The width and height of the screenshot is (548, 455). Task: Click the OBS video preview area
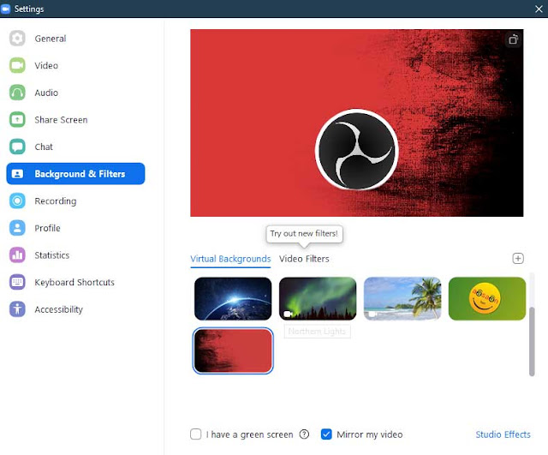357,123
